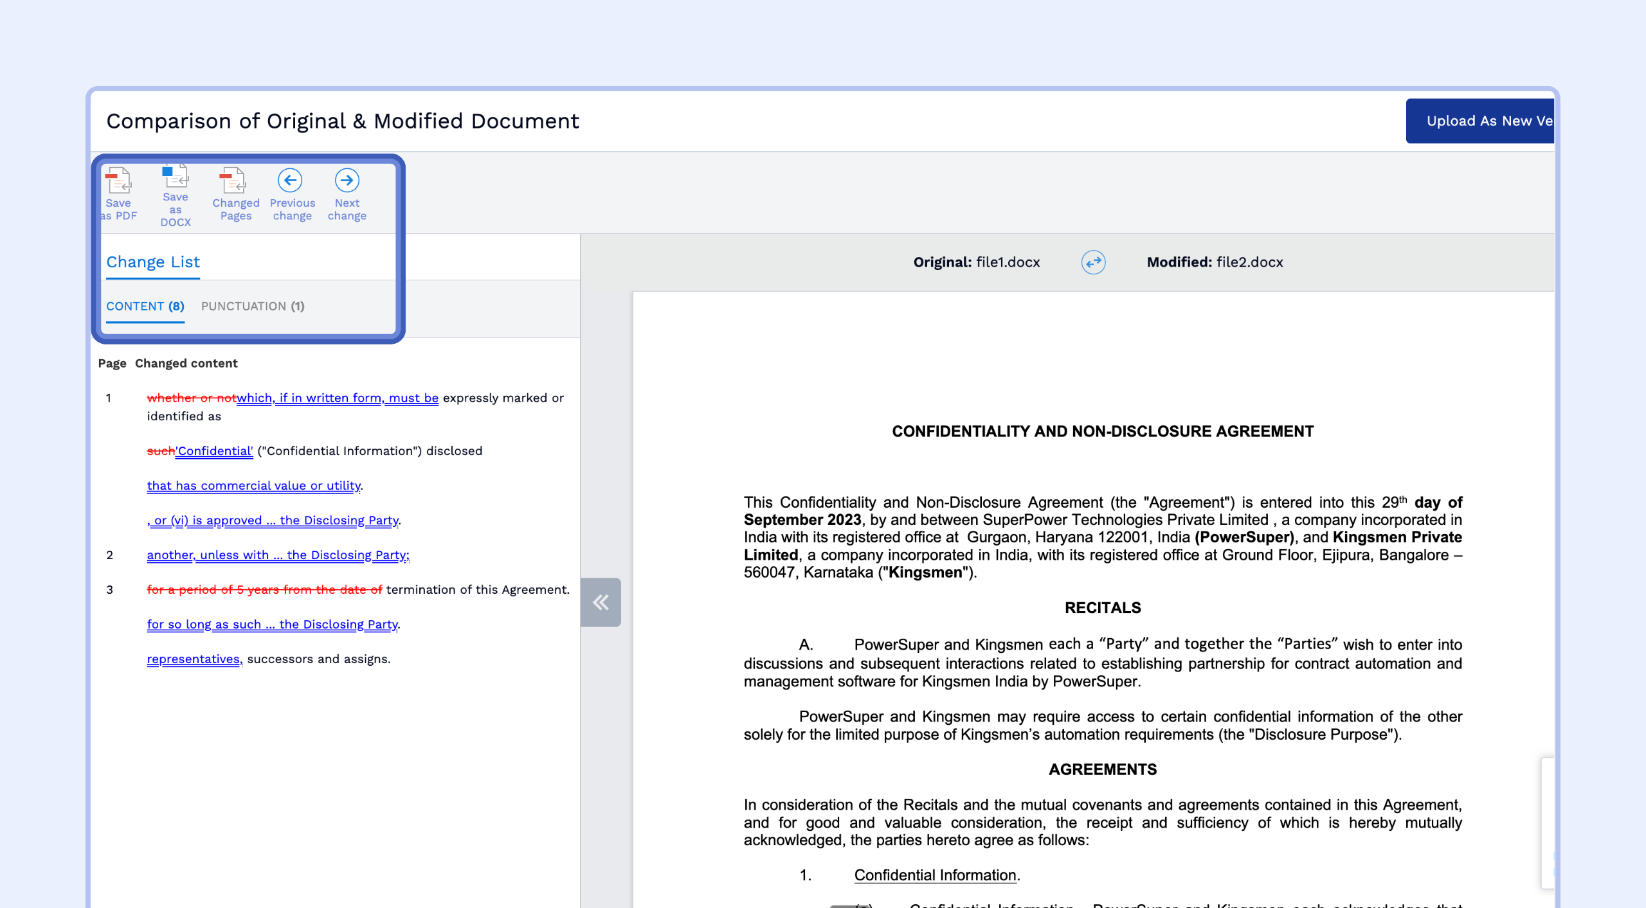
Task: Open the Changed Pages view
Action: (x=235, y=181)
